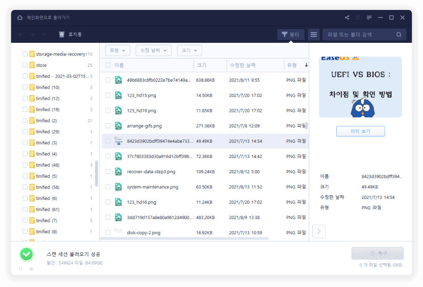Click the 복구 recover button
This screenshot has width=423, height=287.
click(x=377, y=253)
